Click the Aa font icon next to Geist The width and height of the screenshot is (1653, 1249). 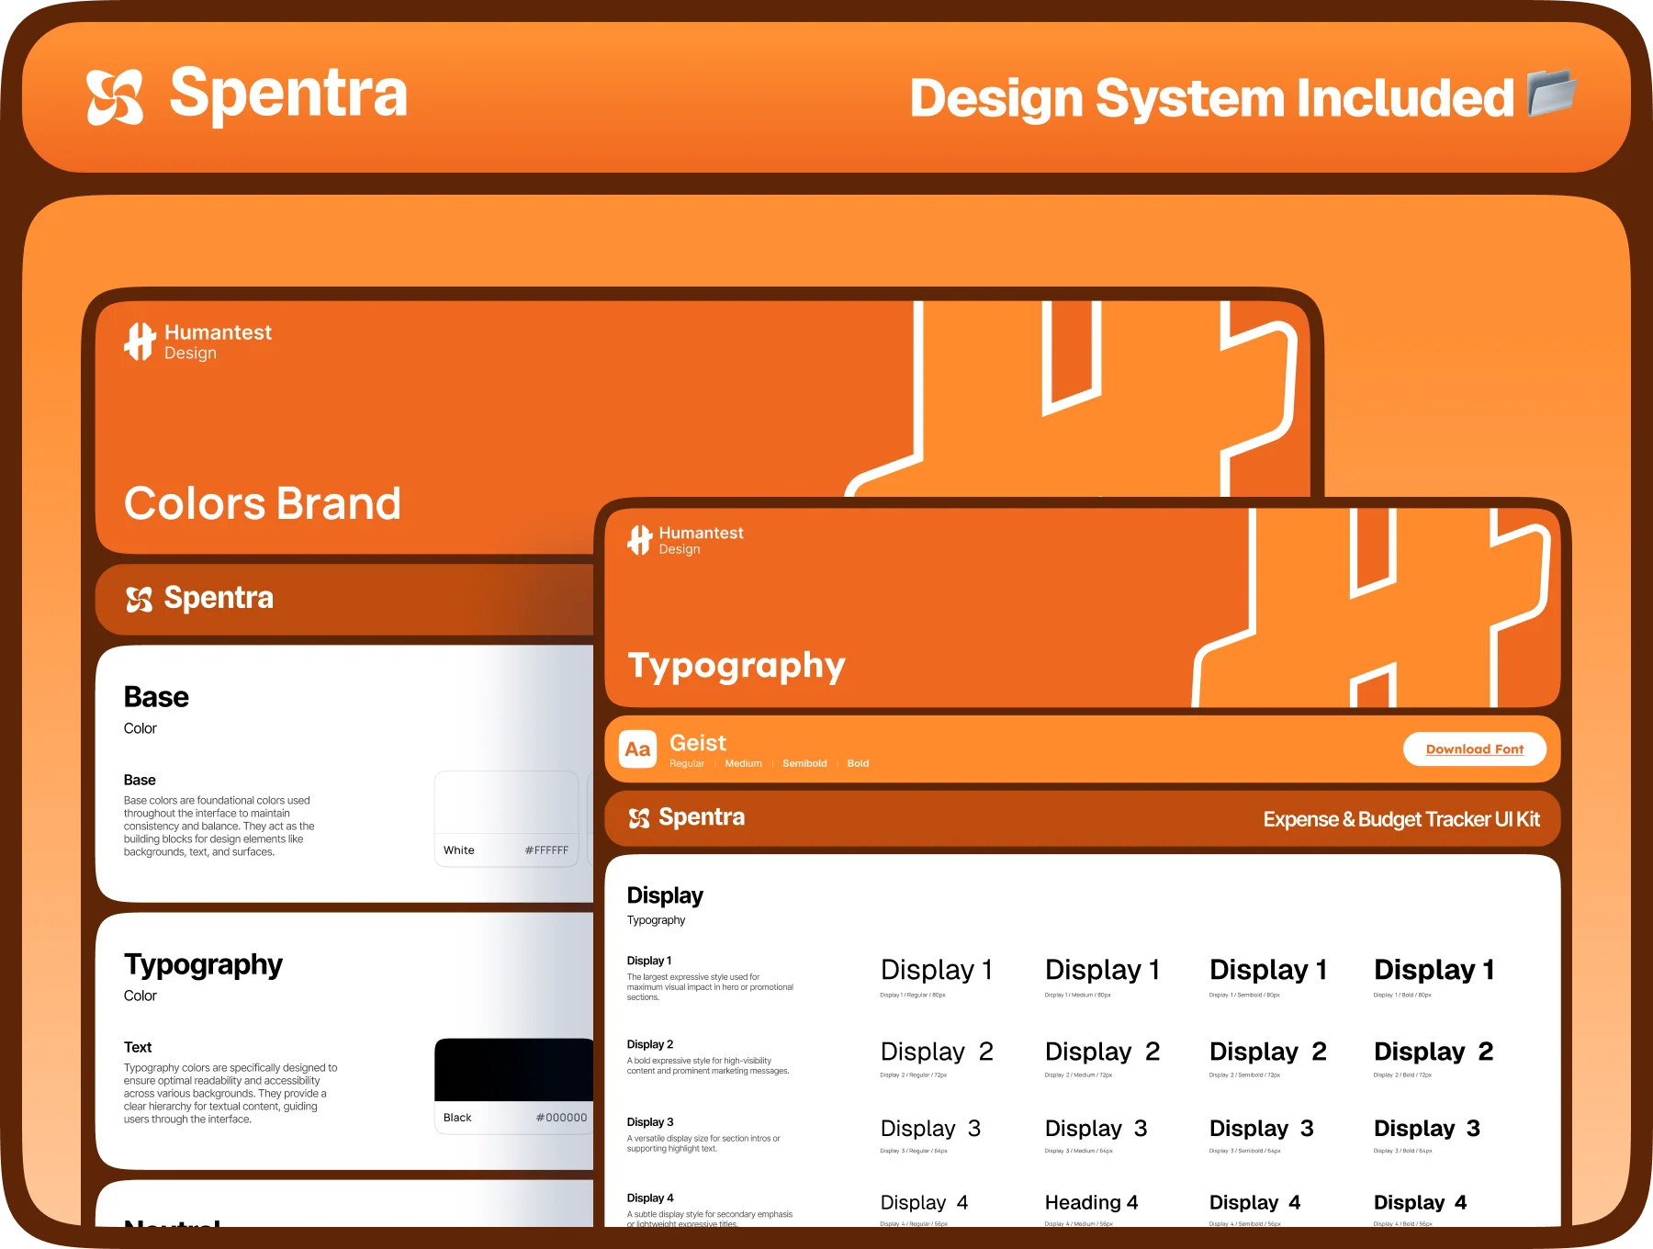click(x=637, y=749)
